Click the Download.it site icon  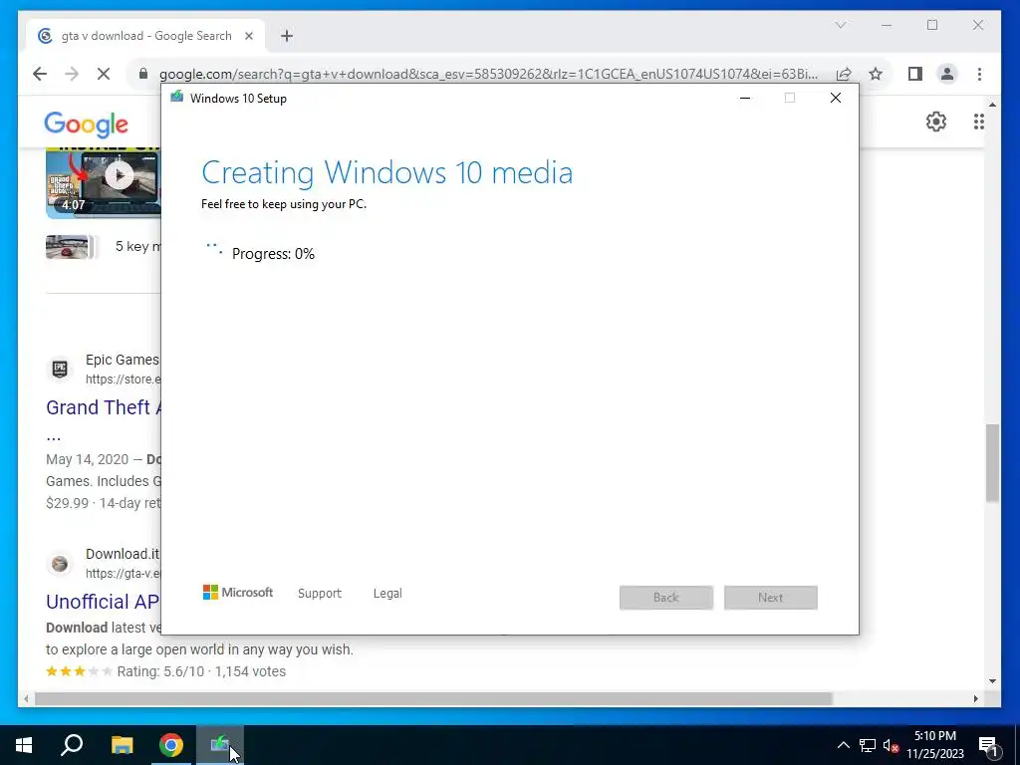(x=60, y=564)
